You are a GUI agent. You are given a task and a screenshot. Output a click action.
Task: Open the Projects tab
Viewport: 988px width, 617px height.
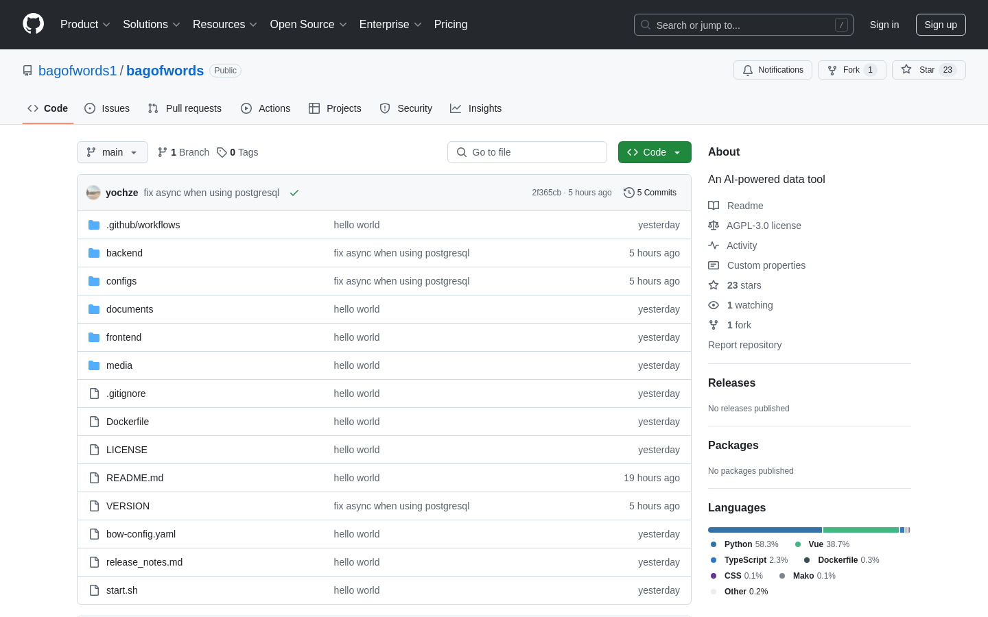(x=335, y=108)
